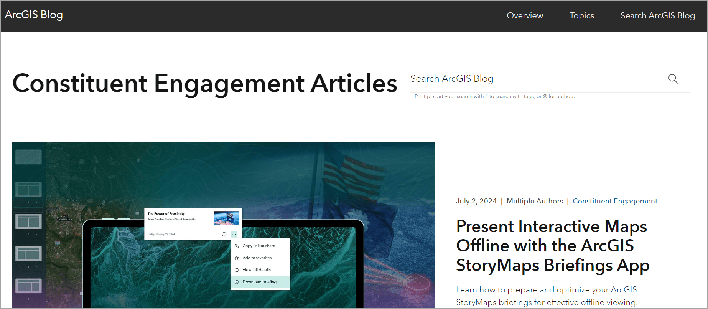This screenshot has height=309, width=708.
Task: Click the pro tip search hint text
Action: click(494, 97)
